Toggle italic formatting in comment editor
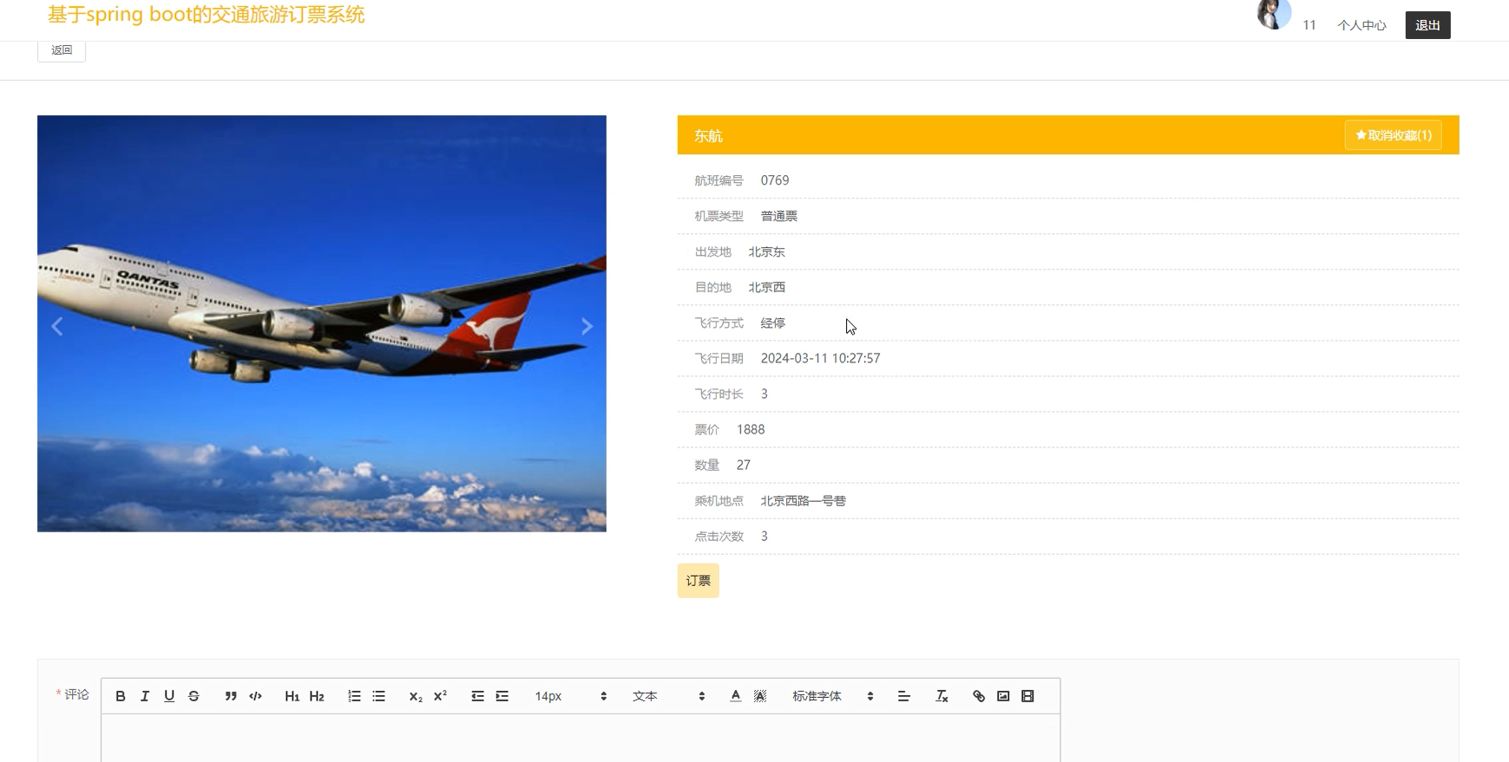The width and height of the screenshot is (1509, 762). click(x=145, y=696)
